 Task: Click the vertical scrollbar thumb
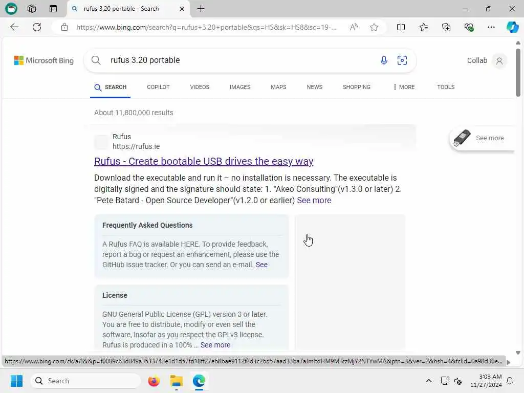coord(518,73)
